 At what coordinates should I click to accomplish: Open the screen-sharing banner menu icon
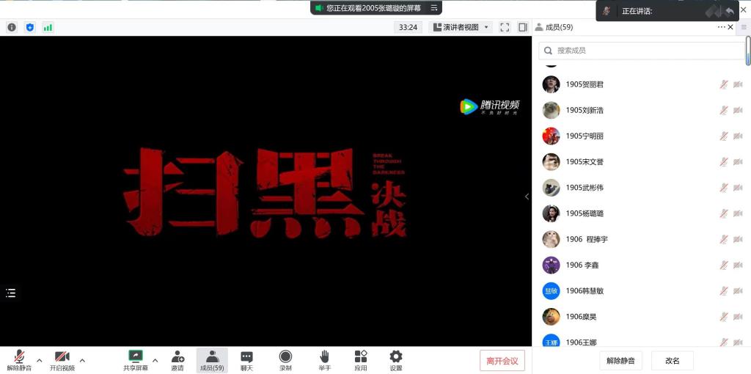click(434, 8)
